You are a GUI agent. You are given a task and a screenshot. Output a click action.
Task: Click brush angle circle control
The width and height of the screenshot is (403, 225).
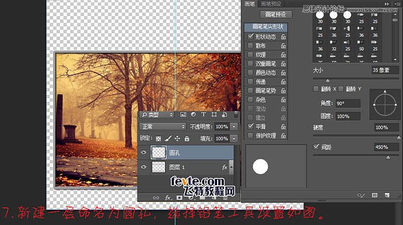[x=385, y=105]
